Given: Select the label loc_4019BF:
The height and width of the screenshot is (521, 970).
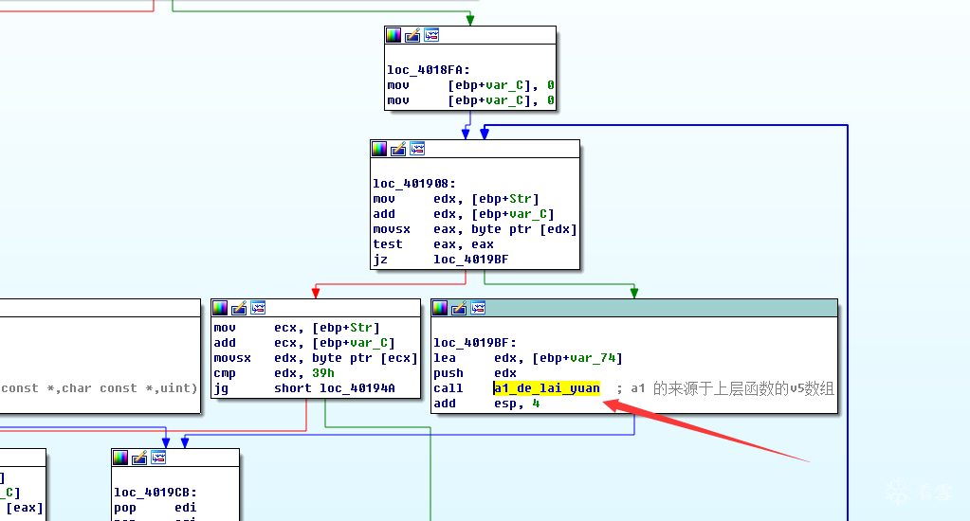Looking at the screenshot, I should pyautogui.click(x=474, y=343).
